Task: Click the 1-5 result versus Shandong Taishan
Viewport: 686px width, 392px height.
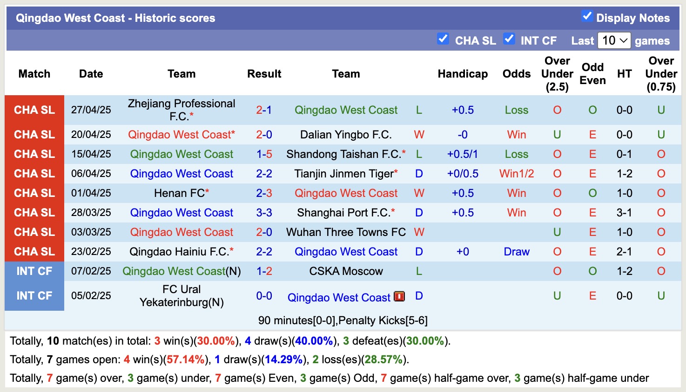Action: point(264,154)
